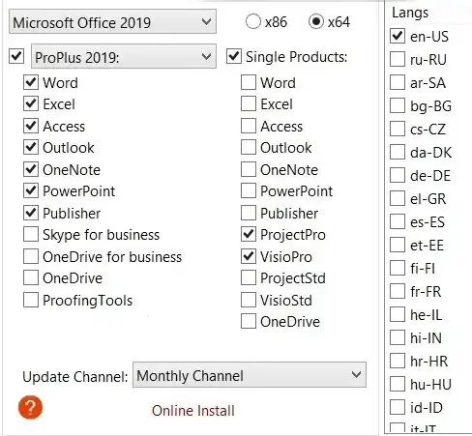The image size is (472, 436).
Task: Check OneNote under Single Products
Action: click(x=249, y=169)
